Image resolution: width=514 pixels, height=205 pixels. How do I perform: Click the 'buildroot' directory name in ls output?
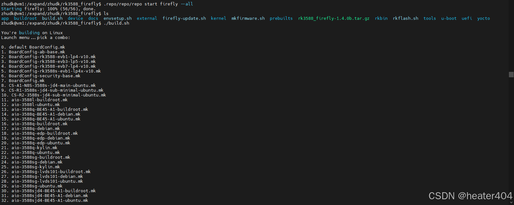[26, 19]
